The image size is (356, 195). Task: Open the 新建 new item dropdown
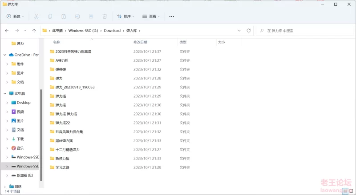15,16
